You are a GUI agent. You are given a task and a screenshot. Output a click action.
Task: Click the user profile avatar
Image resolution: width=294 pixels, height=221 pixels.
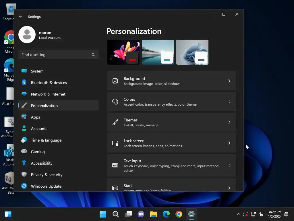pyautogui.click(x=27, y=35)
